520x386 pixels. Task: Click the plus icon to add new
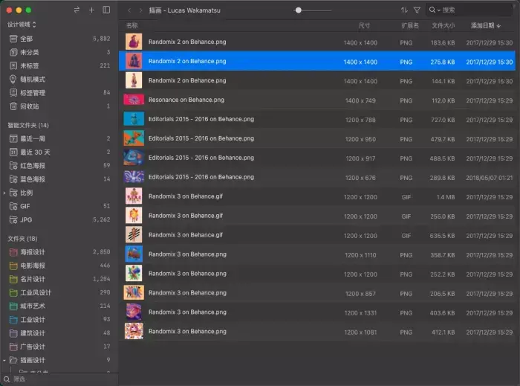pos(91,10)
